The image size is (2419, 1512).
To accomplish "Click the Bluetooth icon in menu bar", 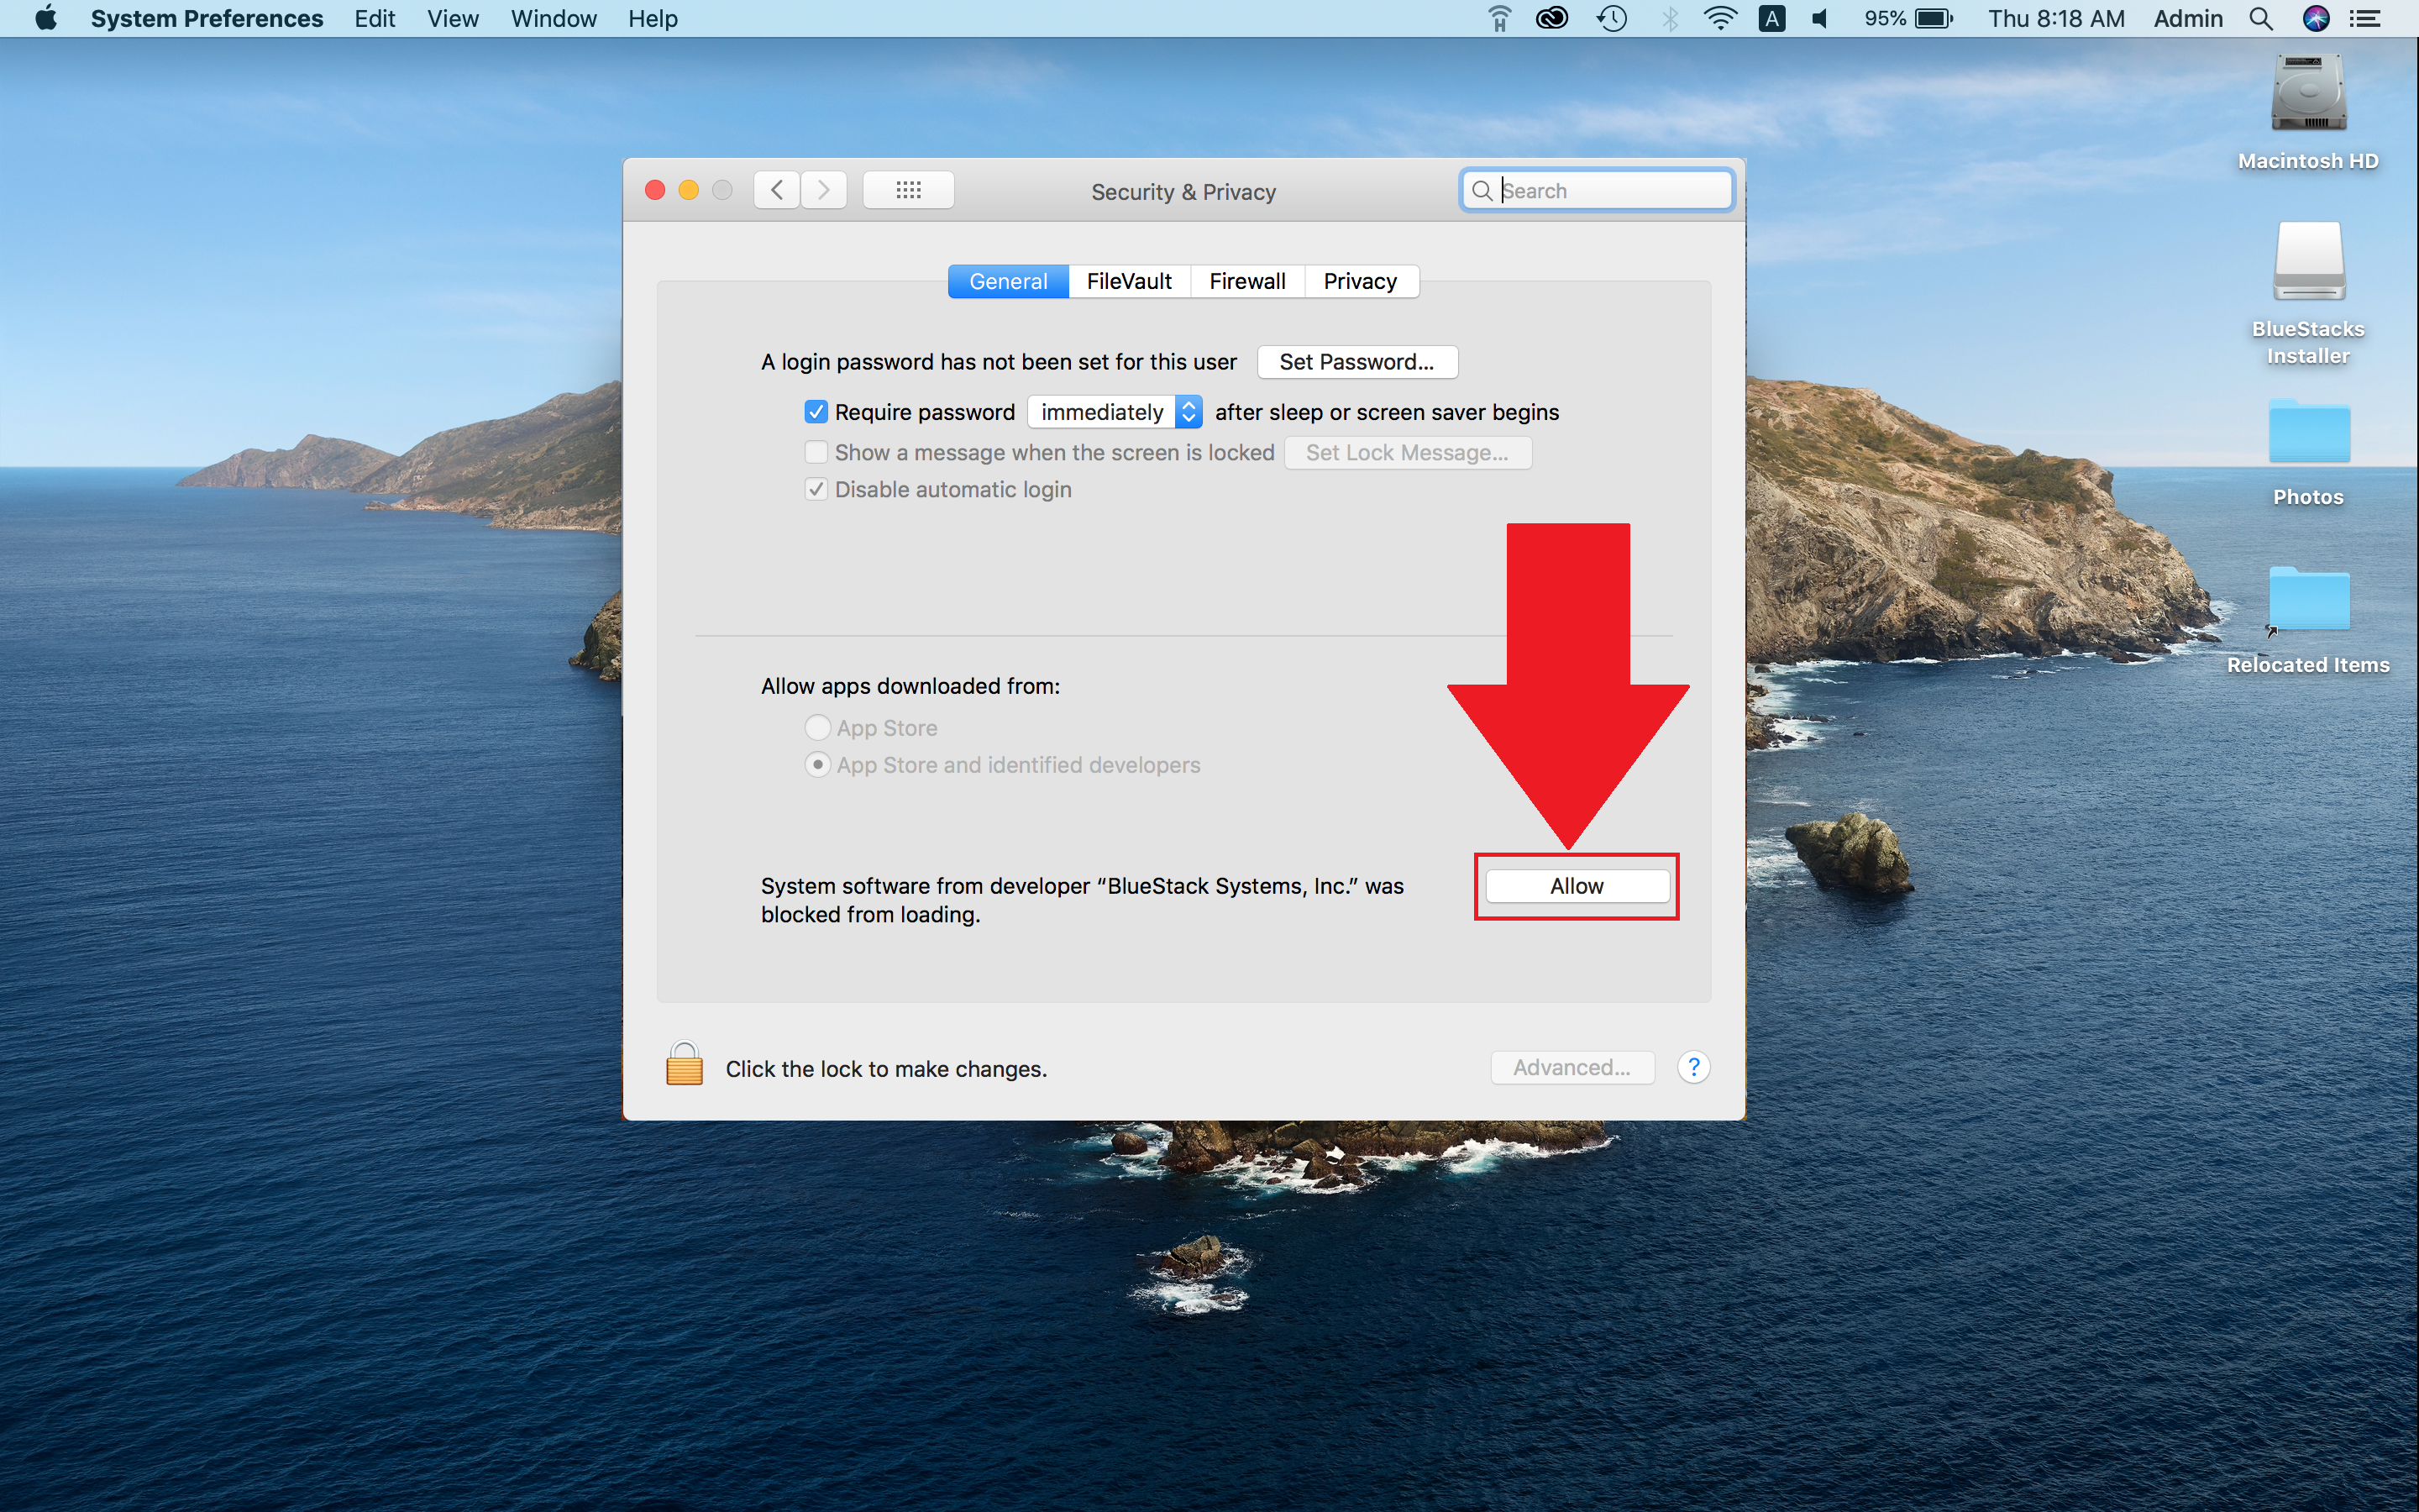I will coord(1668,21).
